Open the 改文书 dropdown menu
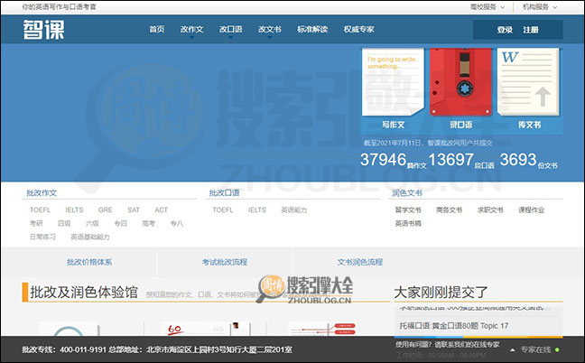The image size is (585, 363). (269, 30)
